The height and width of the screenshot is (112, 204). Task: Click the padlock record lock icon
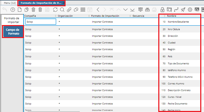162,10
